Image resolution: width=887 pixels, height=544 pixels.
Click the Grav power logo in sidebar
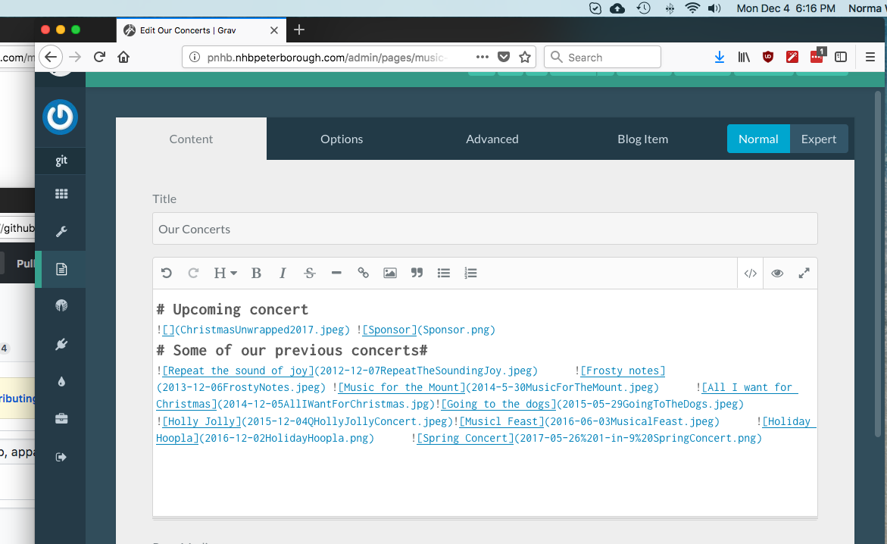[x=60, y=117]
